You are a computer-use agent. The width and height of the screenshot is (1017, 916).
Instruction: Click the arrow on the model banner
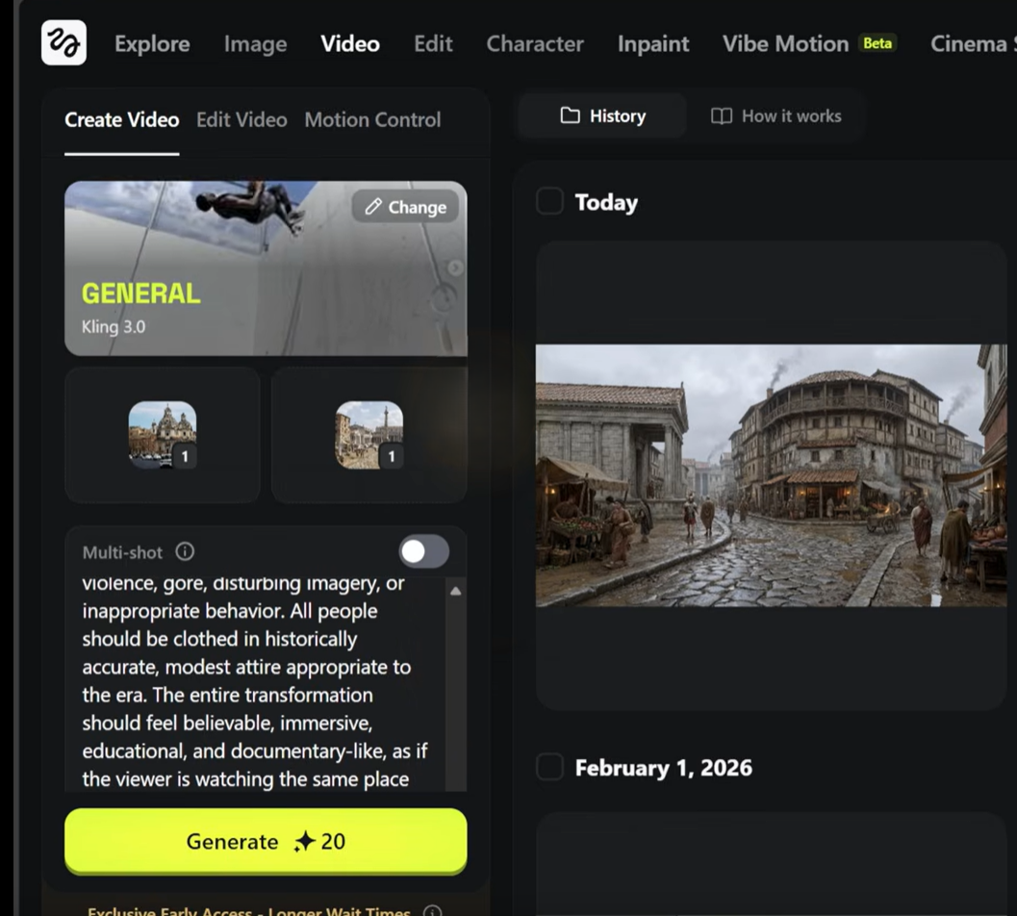click(x=455, y=268)
